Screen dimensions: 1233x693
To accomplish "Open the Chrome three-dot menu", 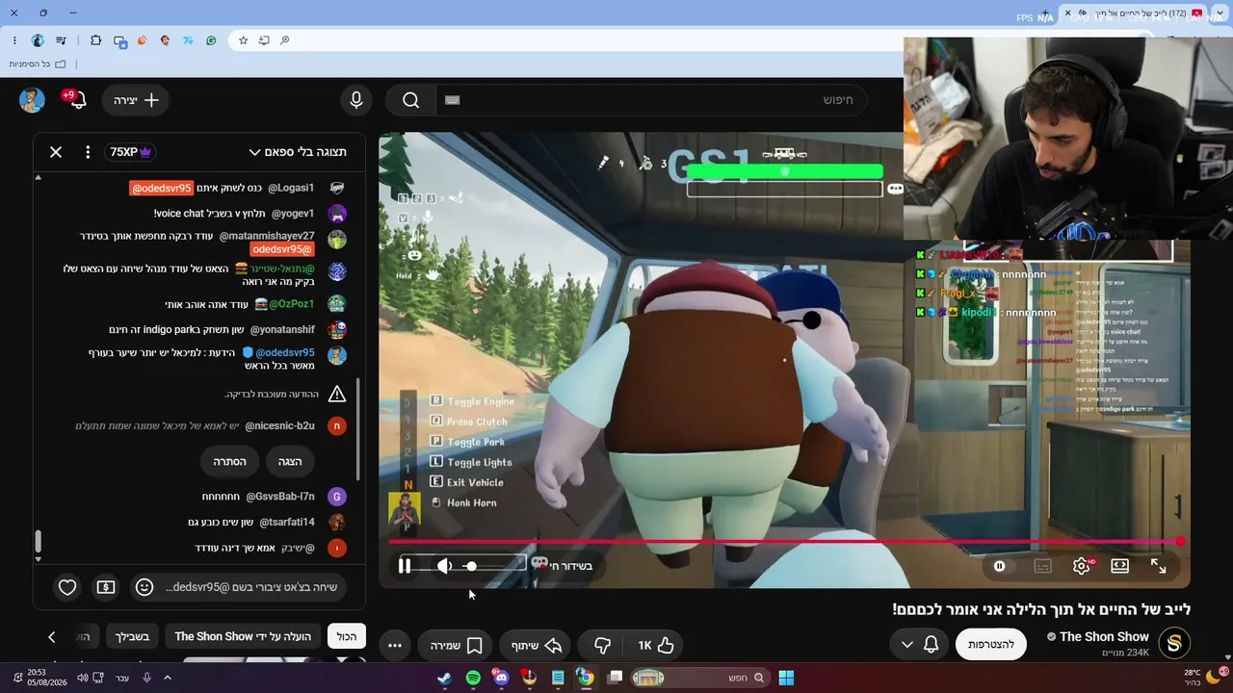I will tap(14, 40).
